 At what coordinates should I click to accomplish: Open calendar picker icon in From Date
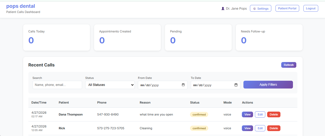click(x=183, y=85)
